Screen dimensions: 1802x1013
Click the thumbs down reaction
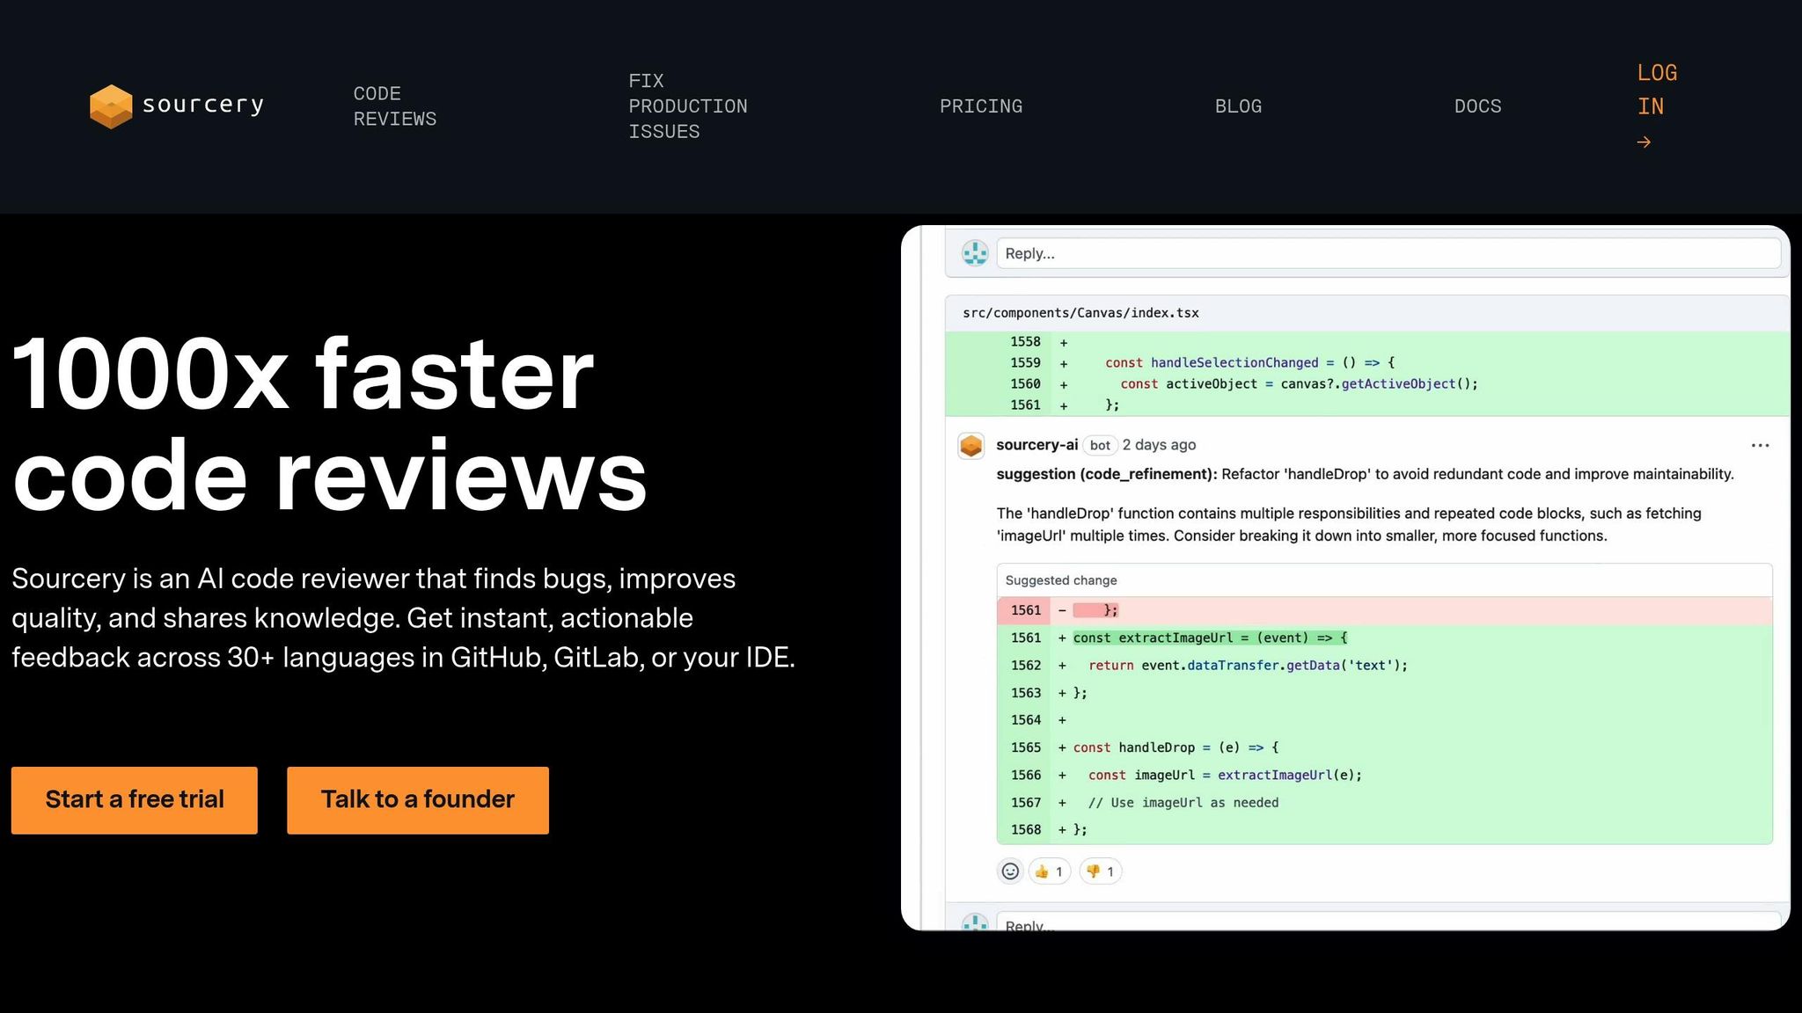tap(1100, 871)
